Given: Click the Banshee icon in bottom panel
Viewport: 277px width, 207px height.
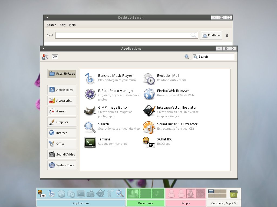Looking at the screenshot, I should [x=51, y=193].
